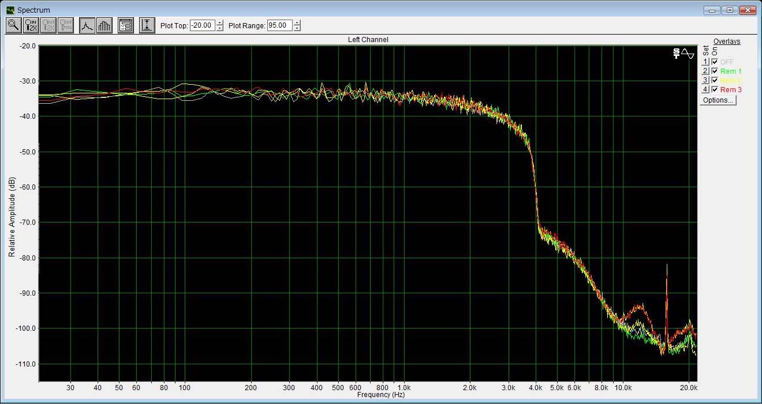
Task: Toggle overlay 1 OFF checkbox
Action: click(x=715, y=62)
